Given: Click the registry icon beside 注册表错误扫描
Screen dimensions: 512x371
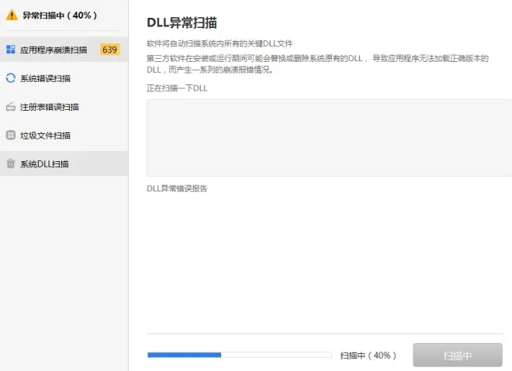Looking at the screenshot, I should 10,107.
